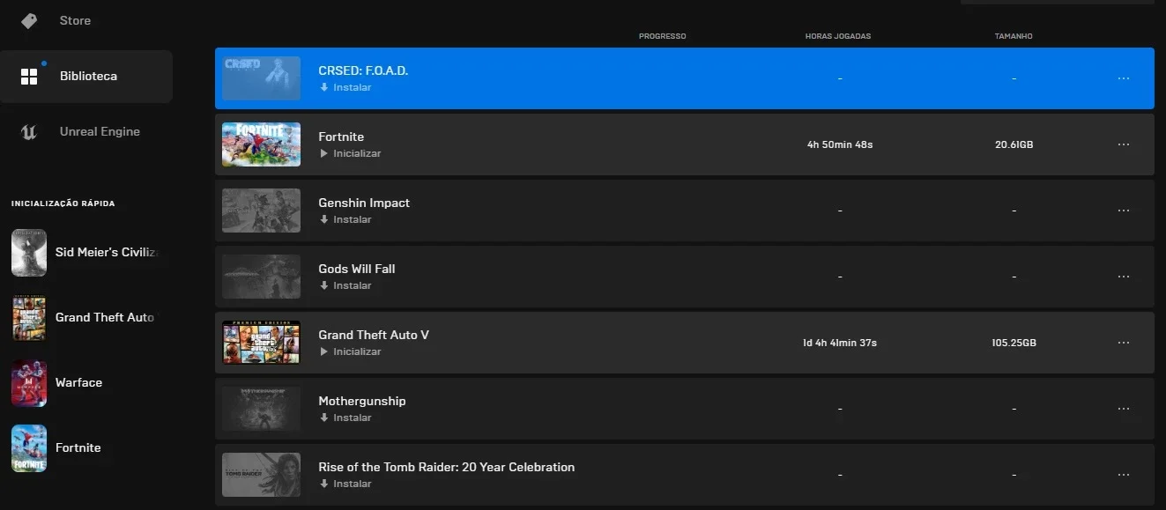
Task: Click the Progresso column header
Action: (662, 36)
